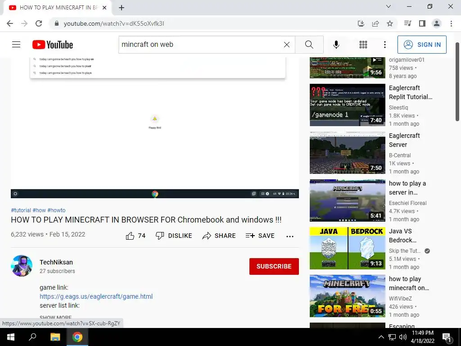Viewport: 461px width, 346px height.
Task: Share this page icon in toolbar
Action: [x=375, y=23]
